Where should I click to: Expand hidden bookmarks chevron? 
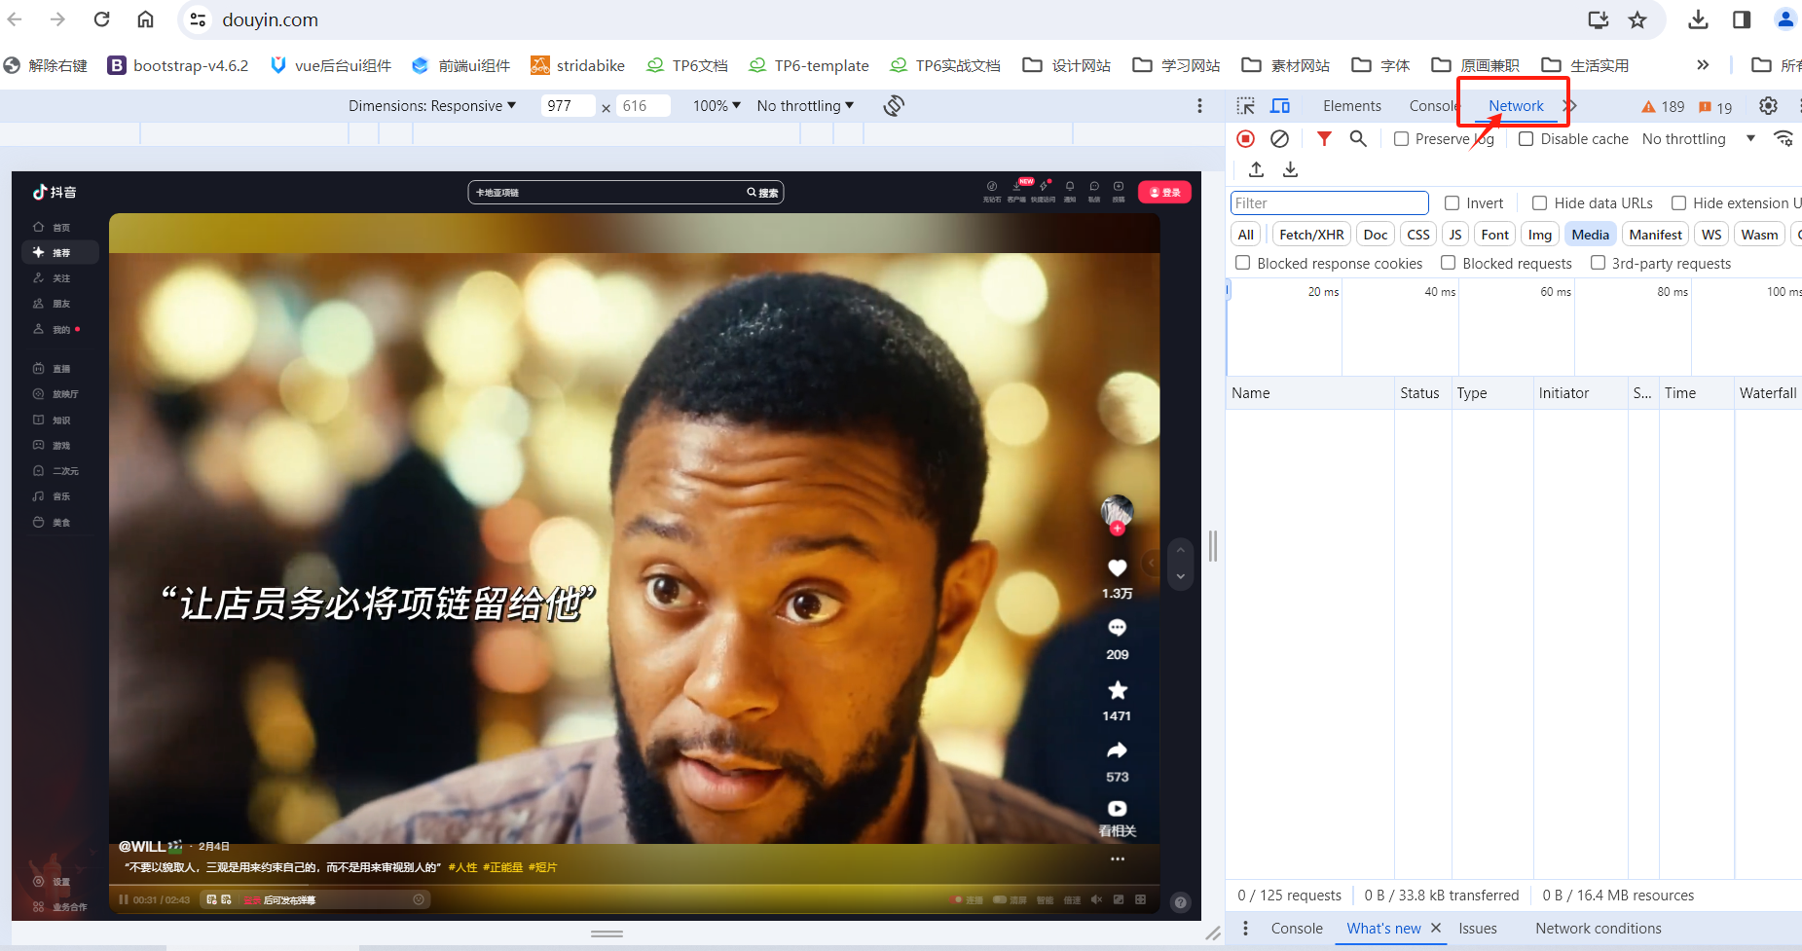[1703, 65]
